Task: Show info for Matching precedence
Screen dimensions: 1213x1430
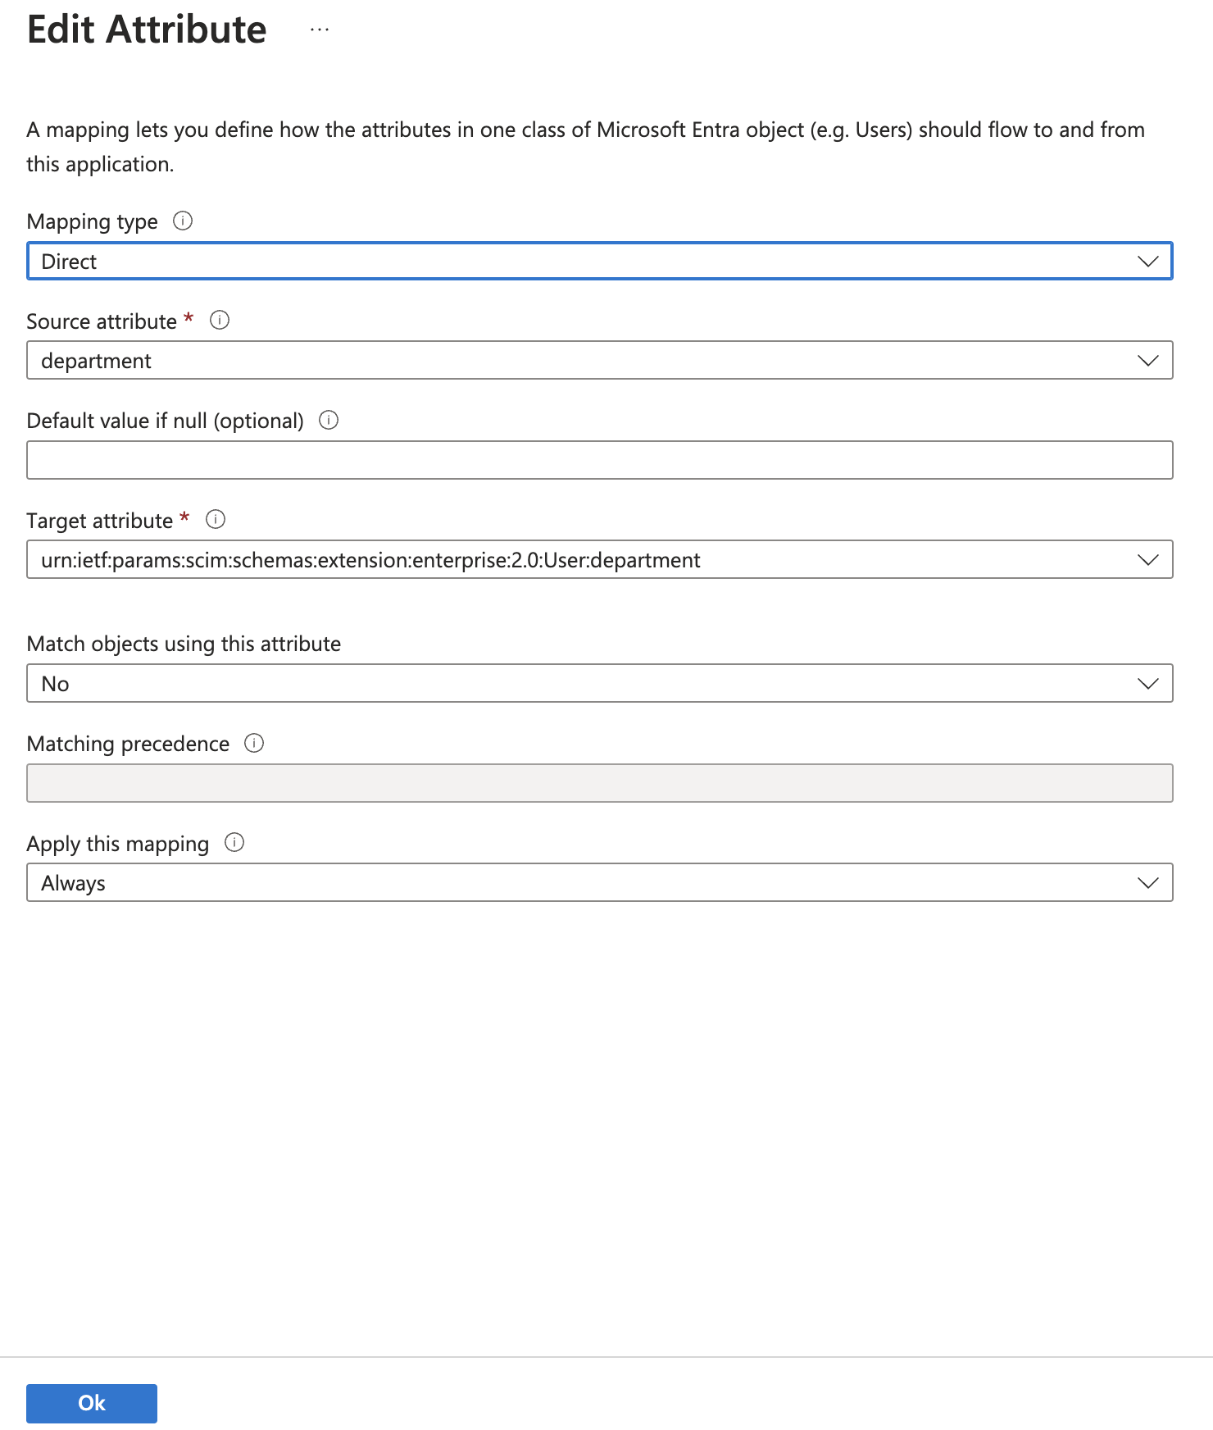Action: [x=254, y=744]
